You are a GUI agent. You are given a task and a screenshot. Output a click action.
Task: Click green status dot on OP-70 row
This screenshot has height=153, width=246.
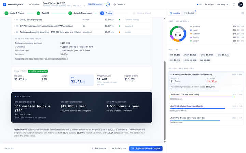pos(120,26)
